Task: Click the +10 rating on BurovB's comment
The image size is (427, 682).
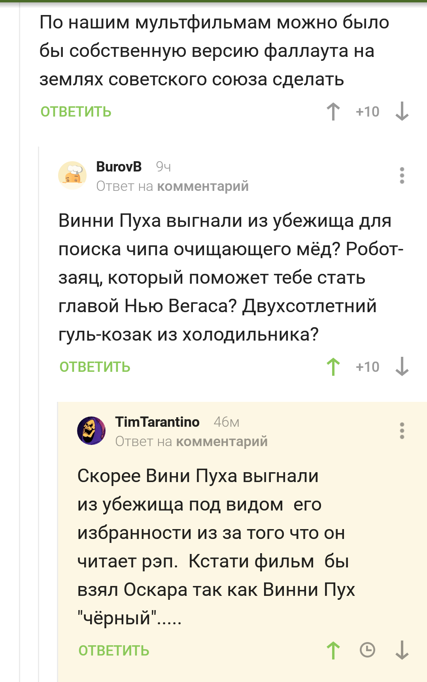Action: pos(367,367)
